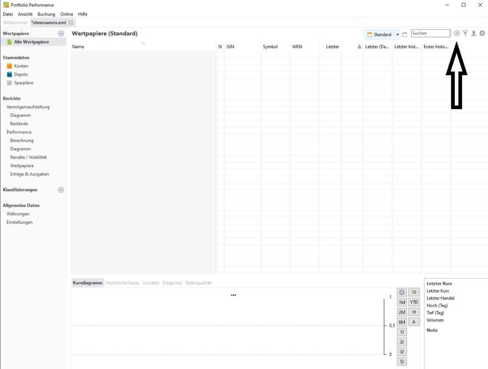This screenshot has width=488, height=369.
Task: Set chart range to YTD
Action: coord(414,302)
